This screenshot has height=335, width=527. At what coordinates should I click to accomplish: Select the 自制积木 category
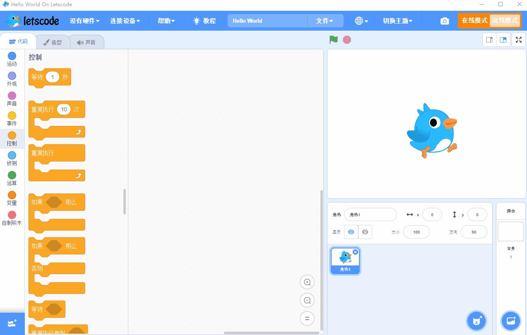12,219
